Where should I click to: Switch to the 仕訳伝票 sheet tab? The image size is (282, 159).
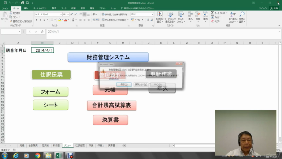point(80,145)
